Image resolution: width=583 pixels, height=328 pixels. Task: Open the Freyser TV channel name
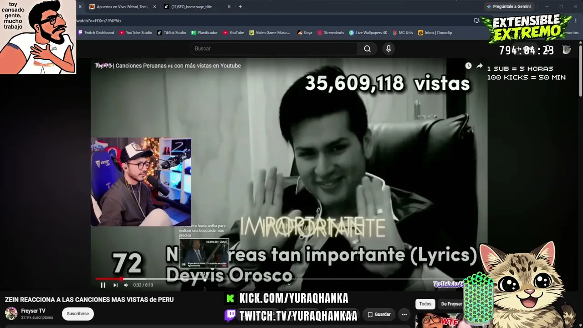(x=33, y=311)
